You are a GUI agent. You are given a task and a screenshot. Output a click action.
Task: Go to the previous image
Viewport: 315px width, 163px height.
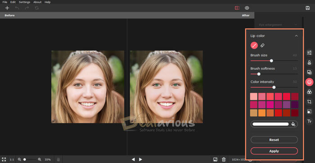(133, 159)
